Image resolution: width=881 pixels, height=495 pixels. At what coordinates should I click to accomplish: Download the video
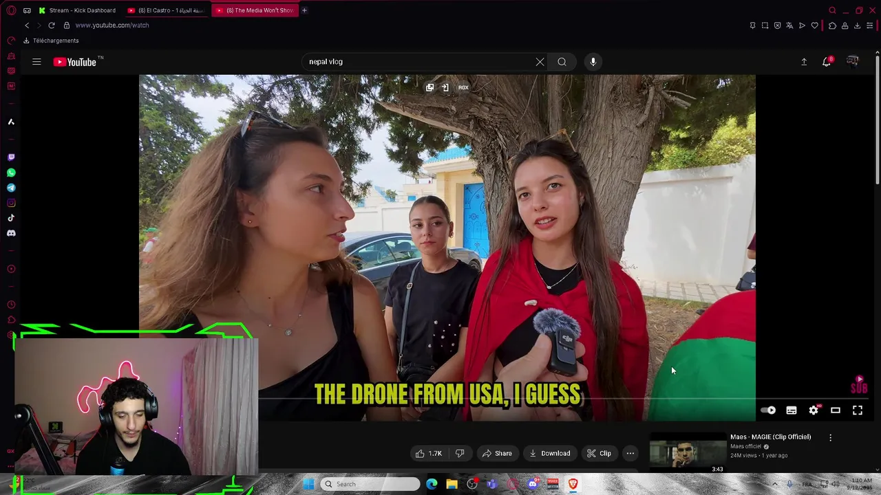point(549,453)
